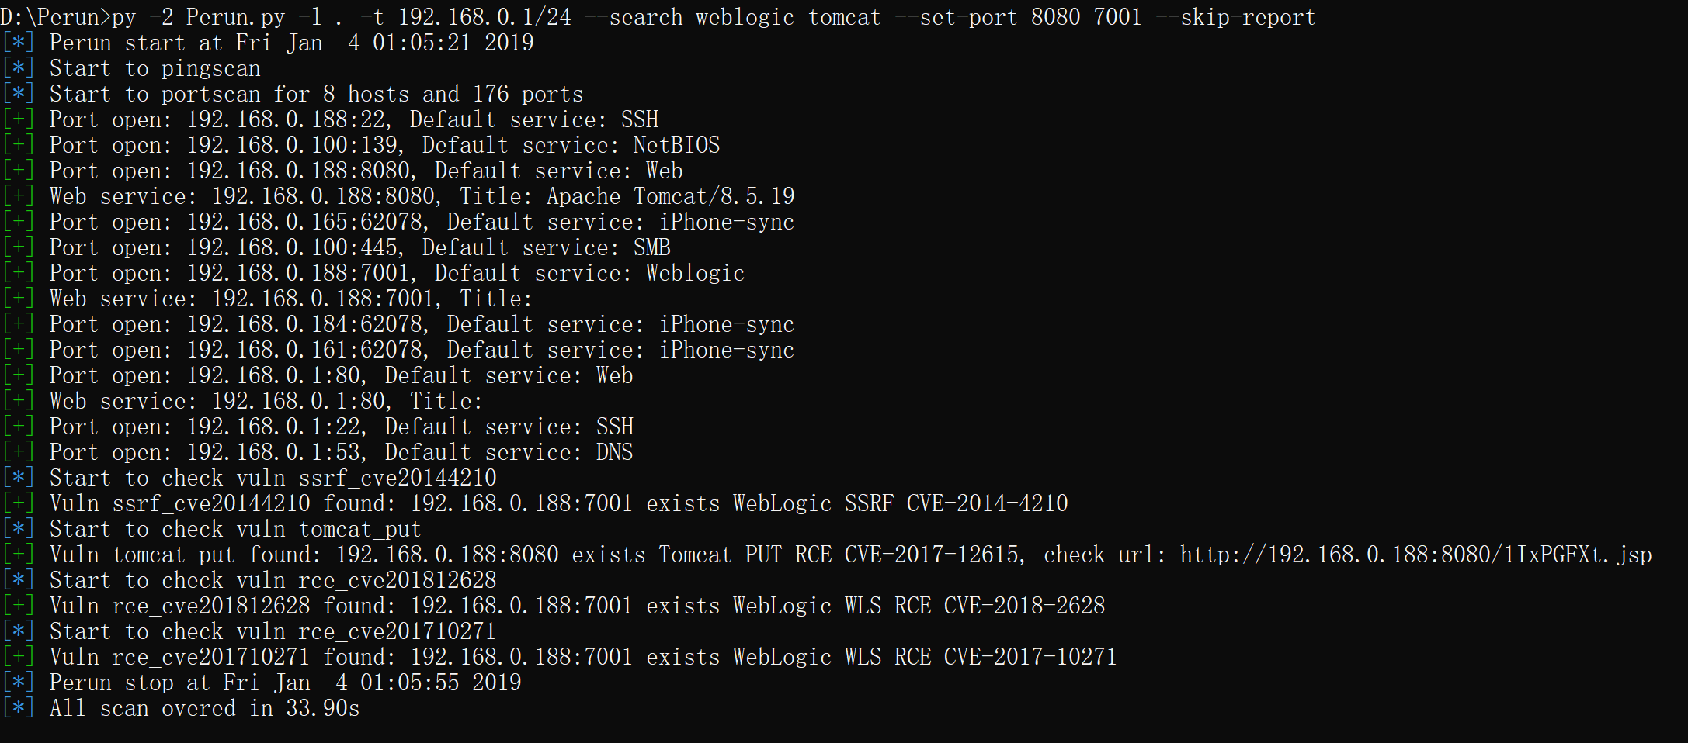Click the [+] marker beside the NetBIOS port line
This screenshot has width=1688, height=743.
[19, 146]
